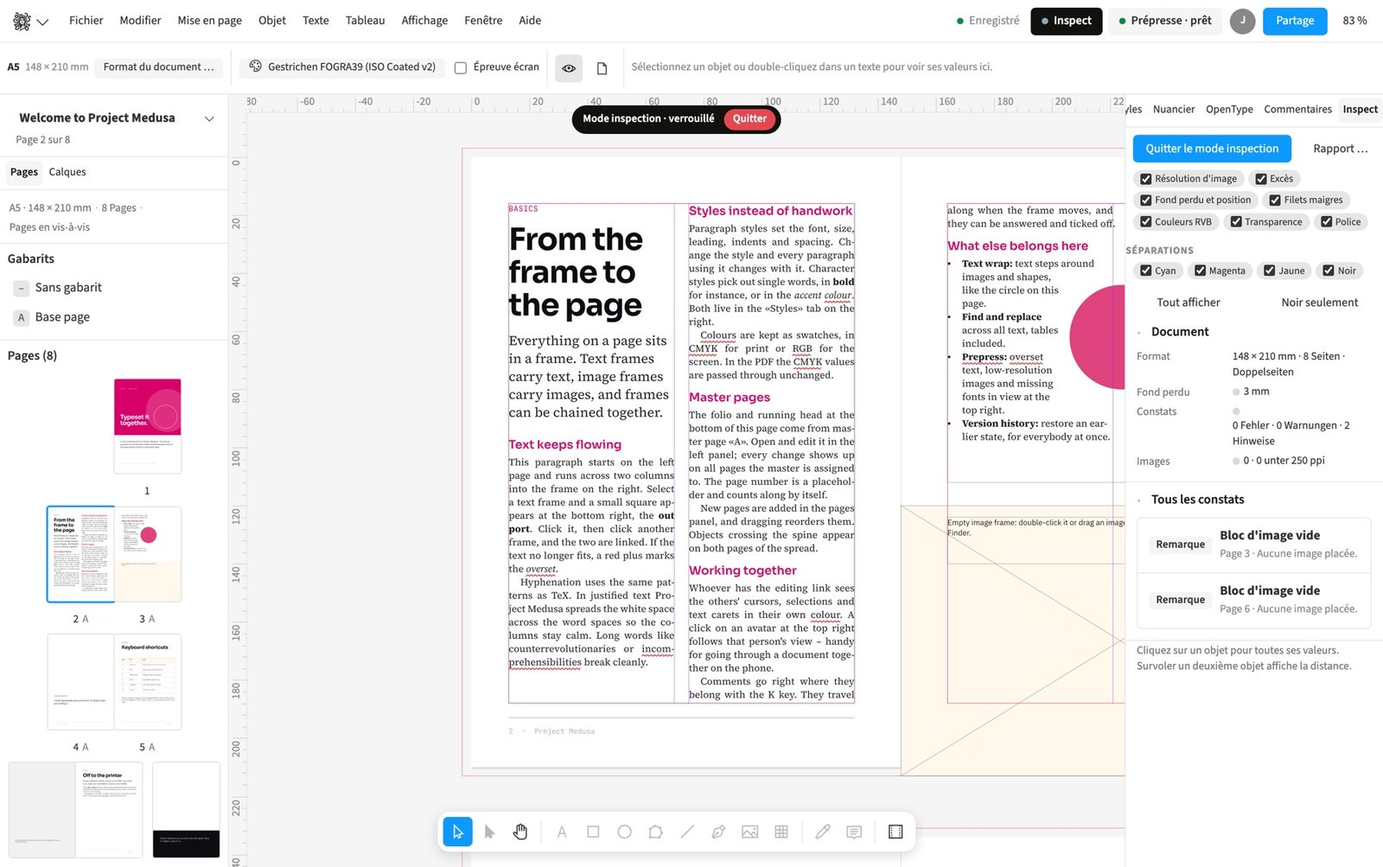Open the Objet menu
1383x867 pixels.
(x=272, y=21)
